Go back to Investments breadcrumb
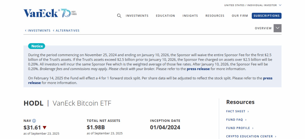305x139 pixels. click(38, 31)
